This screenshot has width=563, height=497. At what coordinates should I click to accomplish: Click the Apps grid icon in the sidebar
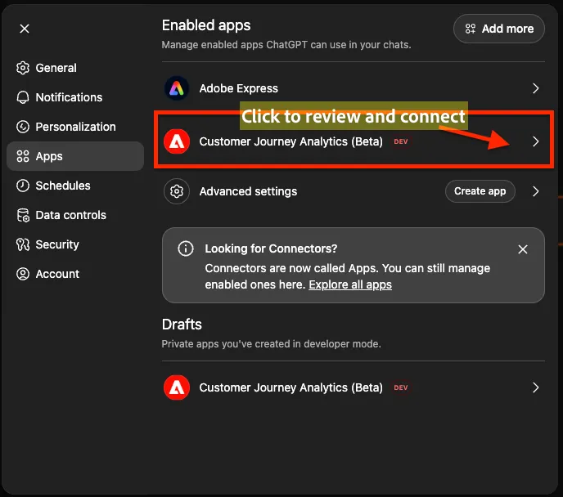point(23,156)
